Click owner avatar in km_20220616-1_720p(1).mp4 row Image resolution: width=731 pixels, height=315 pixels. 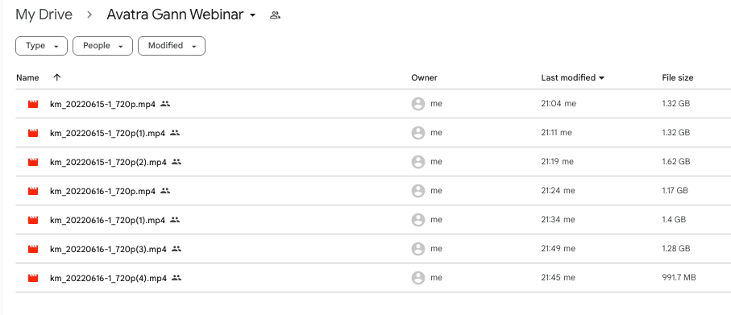click(x=418, y=219)
